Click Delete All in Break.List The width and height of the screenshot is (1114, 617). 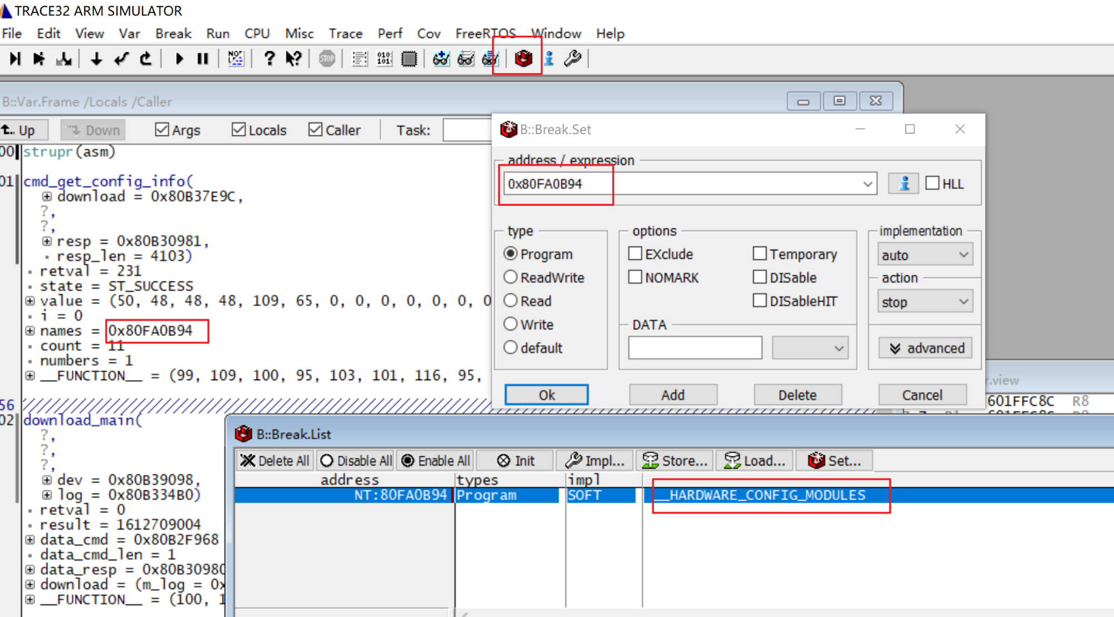(275, 461)
